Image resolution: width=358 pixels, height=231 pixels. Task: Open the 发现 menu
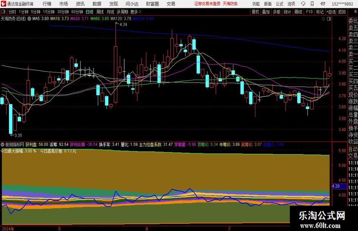tap(114, 4)
